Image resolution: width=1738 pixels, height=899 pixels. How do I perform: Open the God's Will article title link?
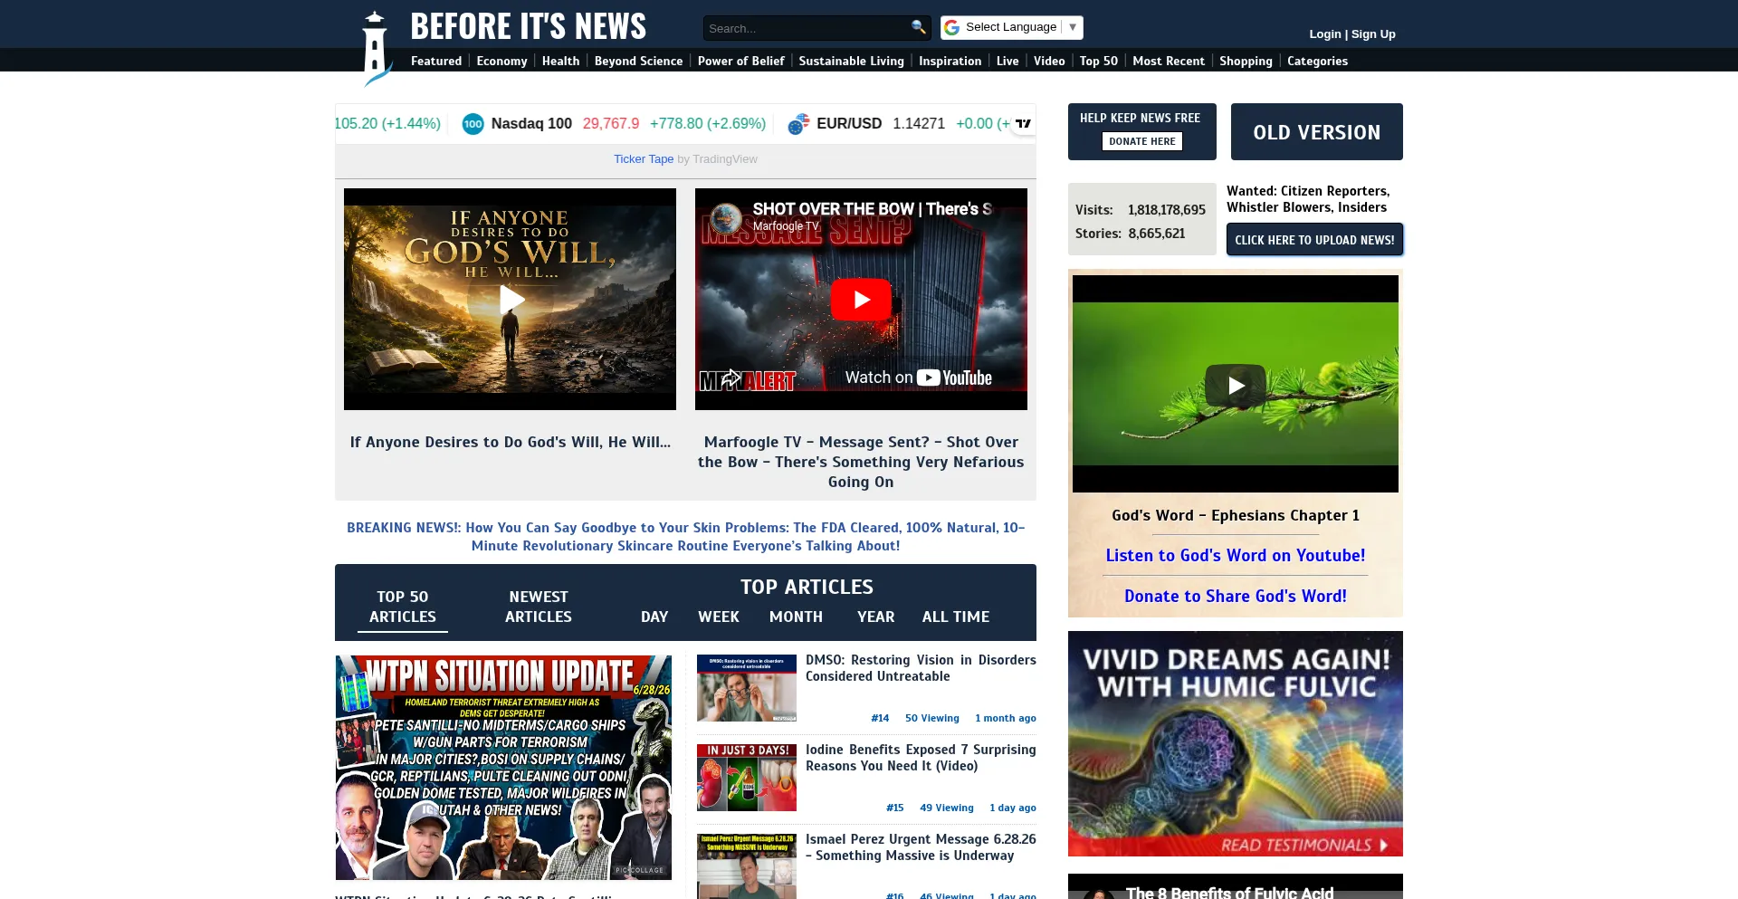(x=511, y=442)
